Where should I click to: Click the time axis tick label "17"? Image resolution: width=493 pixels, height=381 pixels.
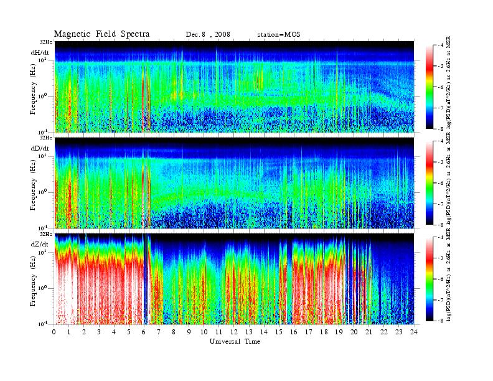pos(309,332)
